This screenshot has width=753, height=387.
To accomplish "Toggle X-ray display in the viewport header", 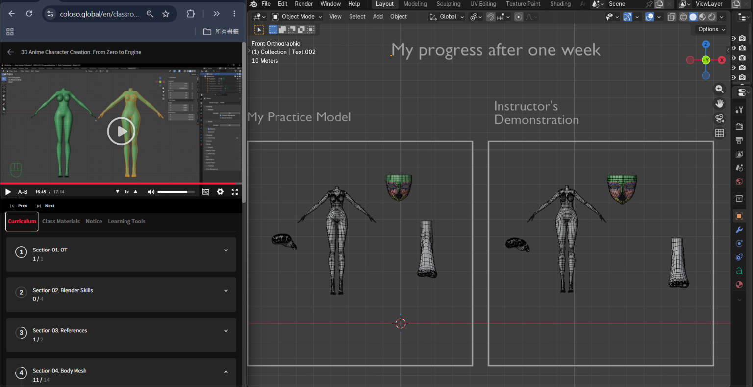I will (x=672, y=17).
